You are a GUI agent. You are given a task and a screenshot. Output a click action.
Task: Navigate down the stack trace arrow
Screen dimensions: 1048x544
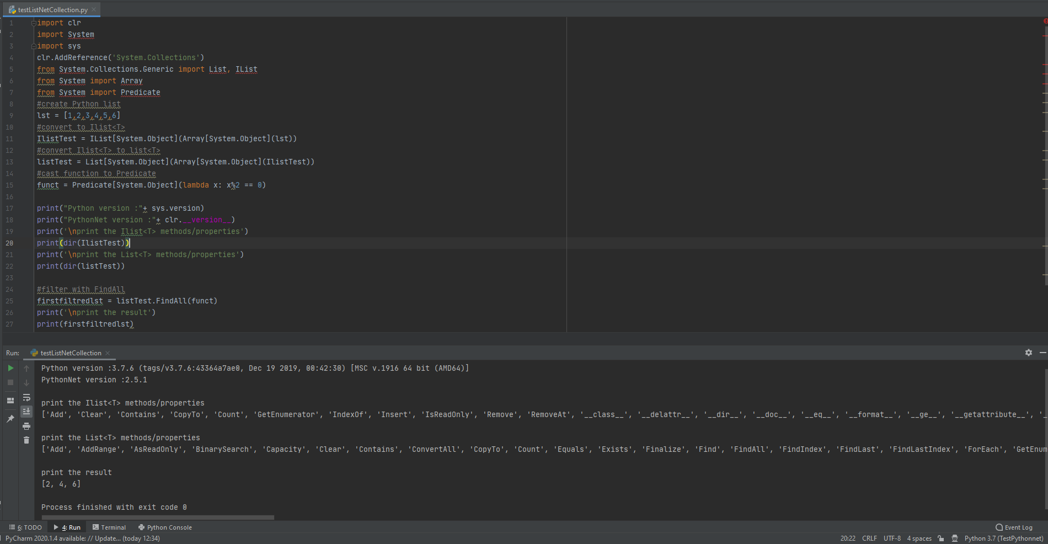click(x=26, y=382)
